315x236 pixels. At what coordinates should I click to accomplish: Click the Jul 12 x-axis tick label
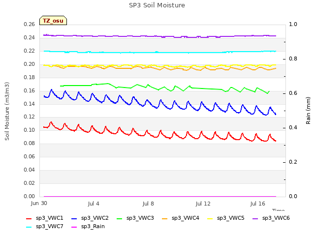point(203,204)
